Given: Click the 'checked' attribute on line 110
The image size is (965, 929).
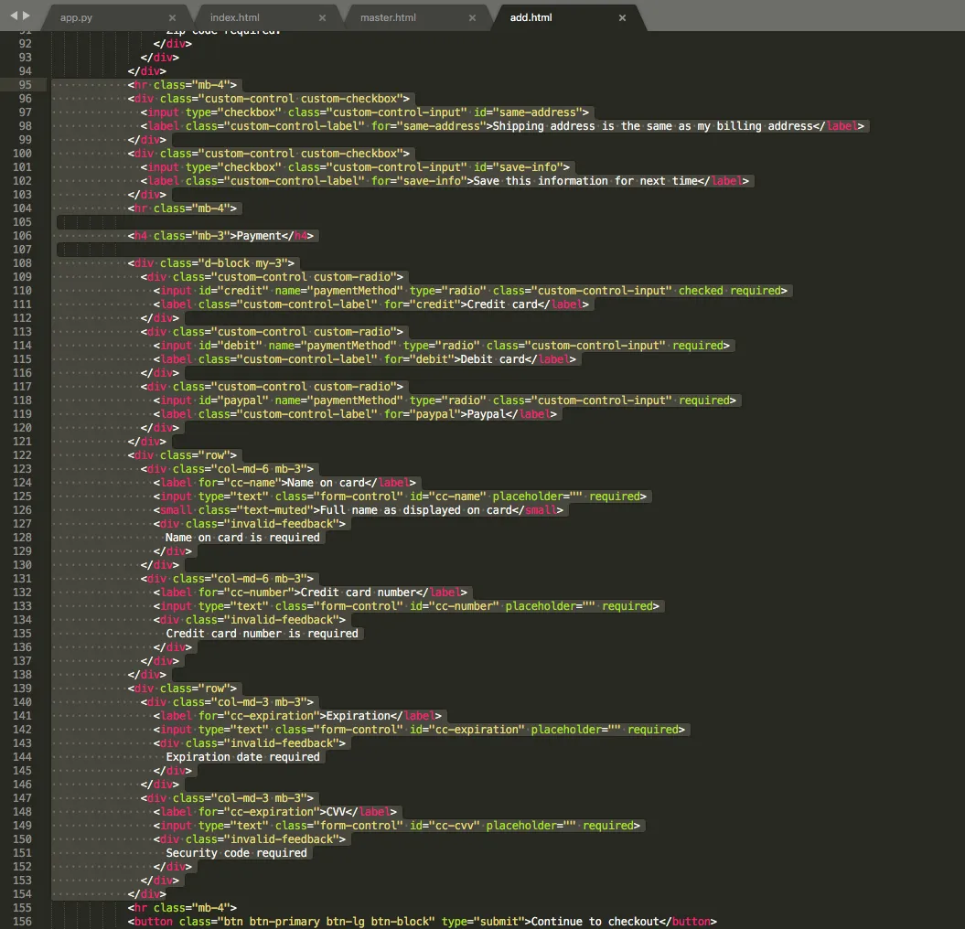Looking at the screenshot, I should pos(701,291).
